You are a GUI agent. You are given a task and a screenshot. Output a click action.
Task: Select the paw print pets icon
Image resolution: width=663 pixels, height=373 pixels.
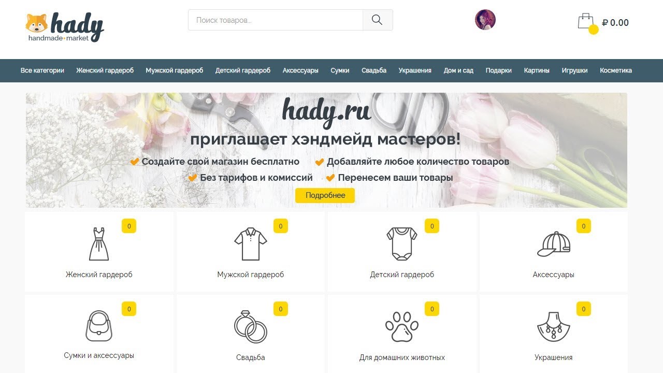tap(402, 326)
